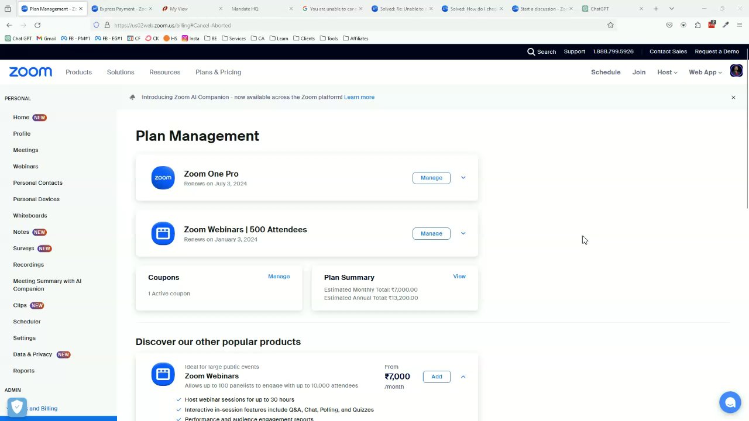Image resolution: width=749 pixels, height=421 pixels.
Task: Open the Firefox application menu (hamburger)
Action: tap(740, 25)
